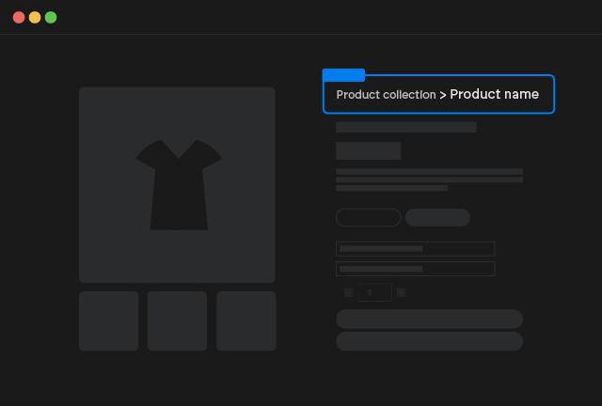Click the breadcrumb '>' separator arrow
This screenshot has width=602, height=406.
[442, 95]
